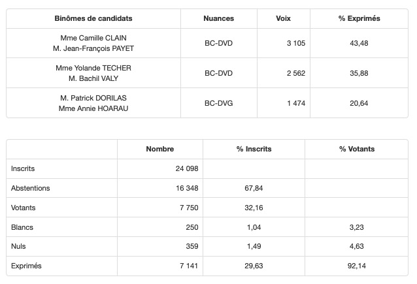Select the Abstentions row label

click(x=31, y=188)
